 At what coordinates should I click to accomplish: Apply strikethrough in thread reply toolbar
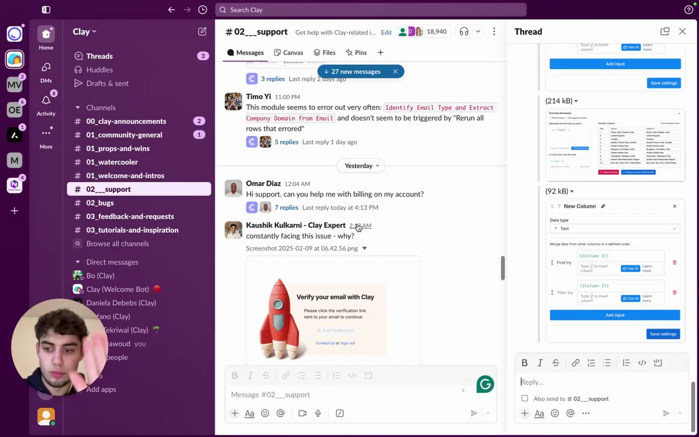[x=556, y=363]
